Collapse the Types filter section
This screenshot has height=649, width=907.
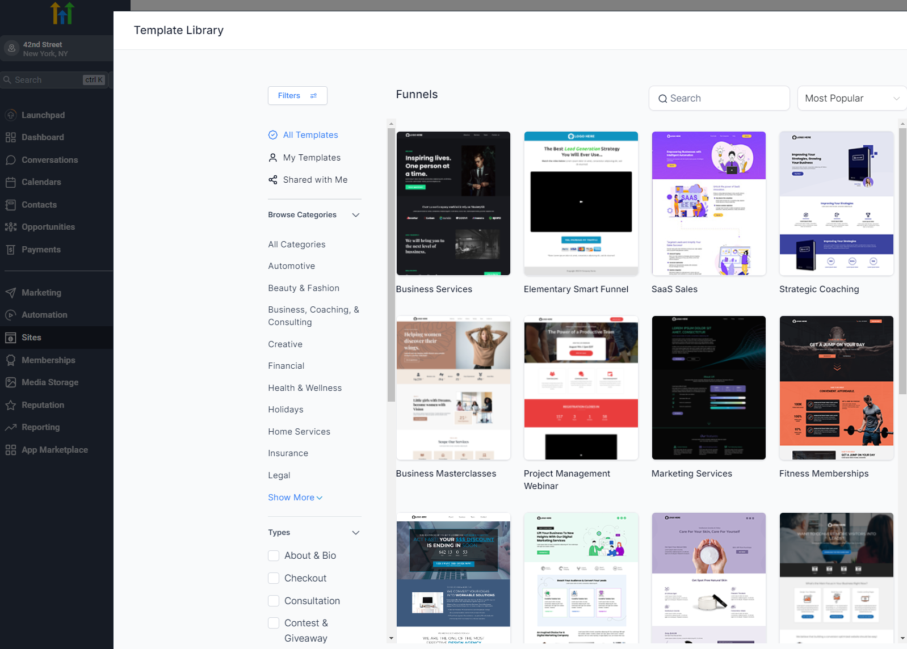[x=356, y=533]
